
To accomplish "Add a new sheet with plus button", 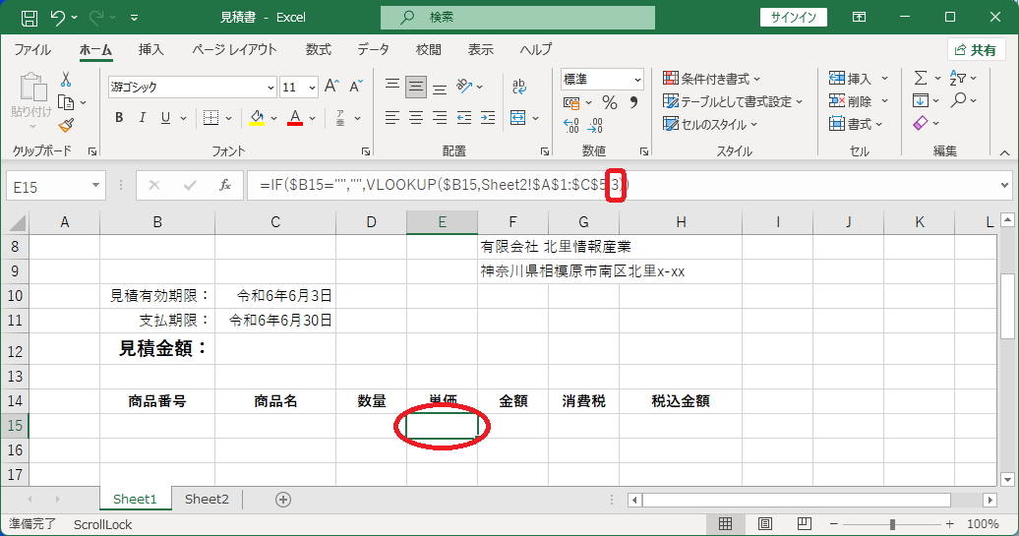I will click(x=282, y=499).
